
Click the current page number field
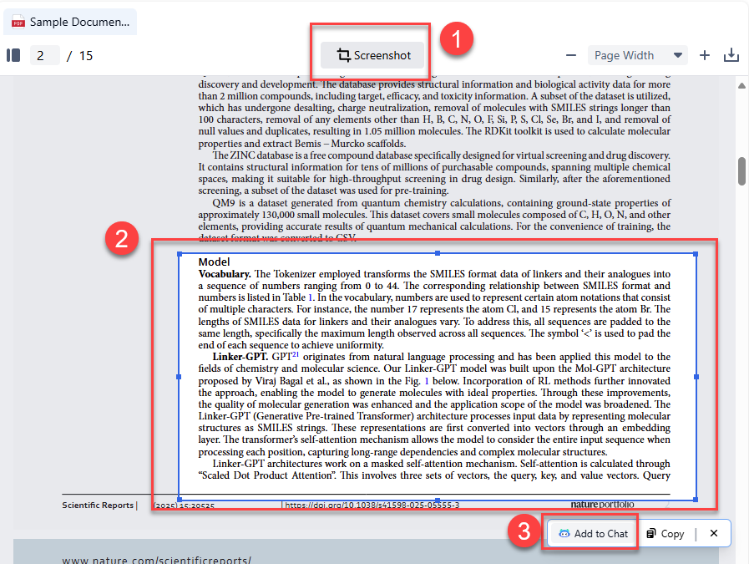(43, 55)
